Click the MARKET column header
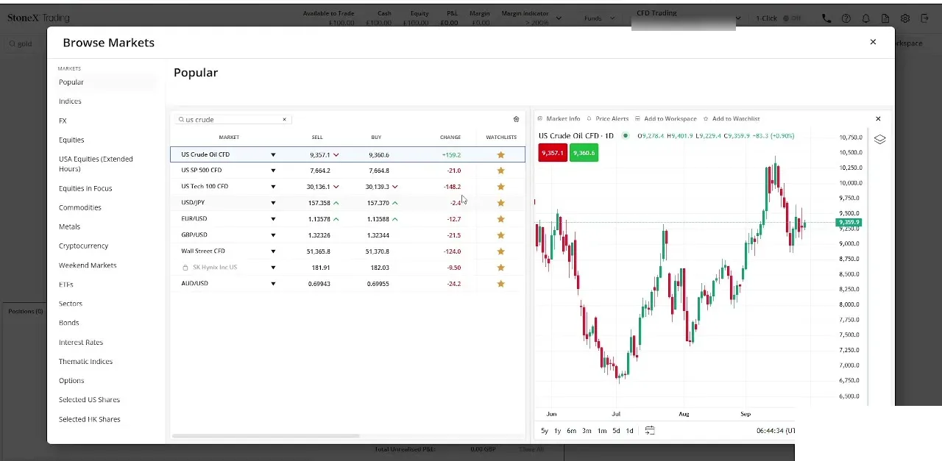Viewport: 942px width, 461px height. (x=229, y=137)
